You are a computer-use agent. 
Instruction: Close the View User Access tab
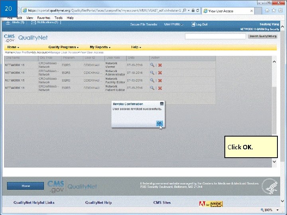[x=252, y=11]
